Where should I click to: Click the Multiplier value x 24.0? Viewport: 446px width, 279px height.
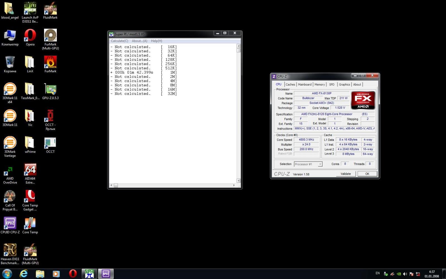click(x=306, y=144)
